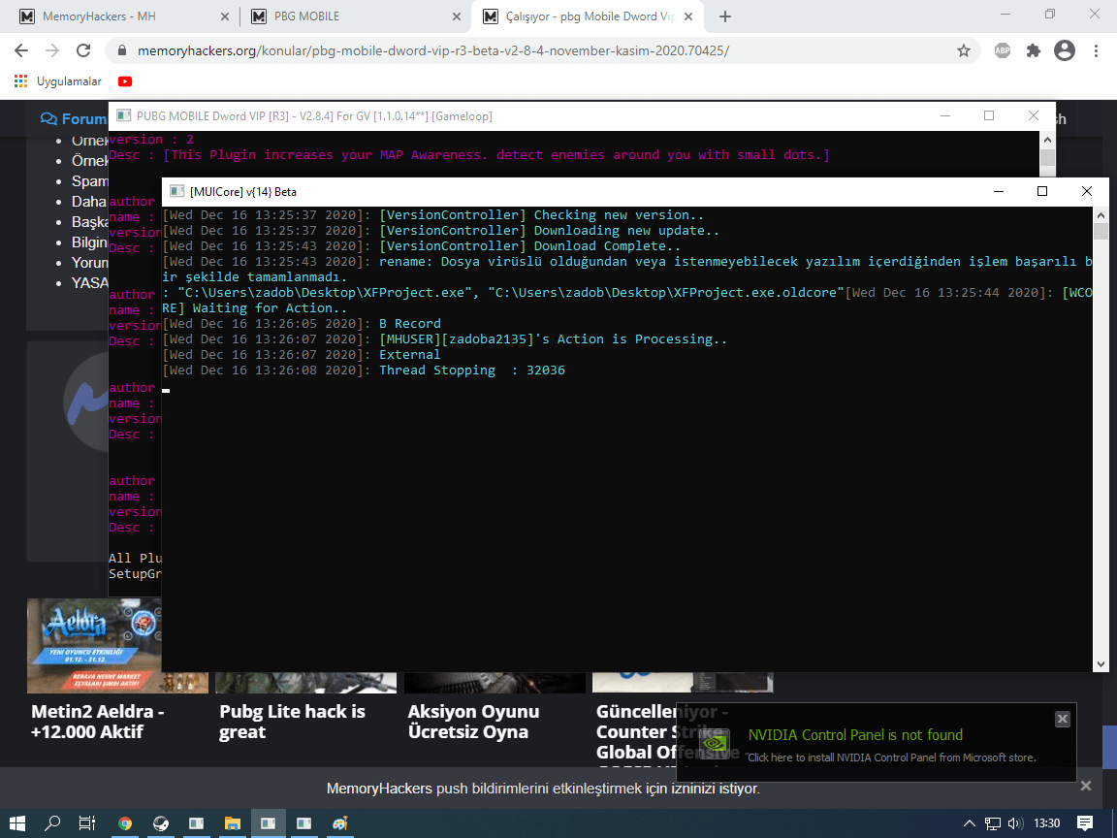Viewport: 1117px width, 838px height.
Task: Click the MAP Awareness plugin description text
Action: [x=469, y=154]
